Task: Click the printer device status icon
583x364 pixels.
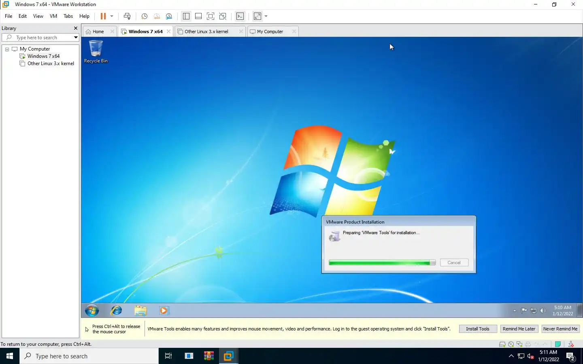Action: [x=528, y=344]
